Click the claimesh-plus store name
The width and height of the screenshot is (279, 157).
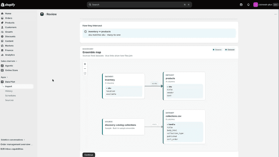click(265, 5)
